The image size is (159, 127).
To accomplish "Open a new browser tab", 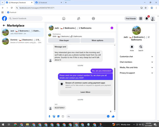I will 66,3.
